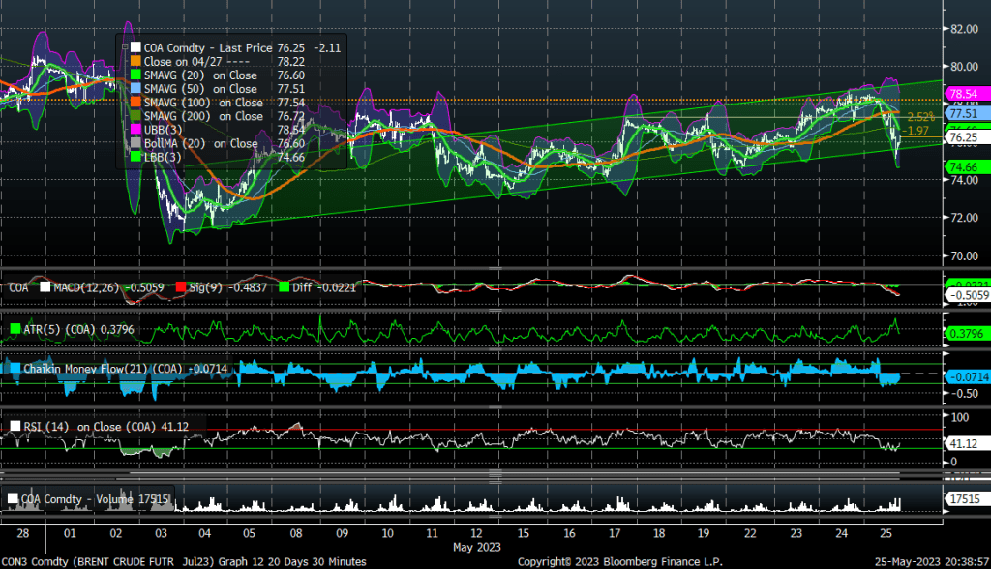Viewport: 991px width, 569px height.
Task: Click the date axis label 08
Action: click(296, 533)
